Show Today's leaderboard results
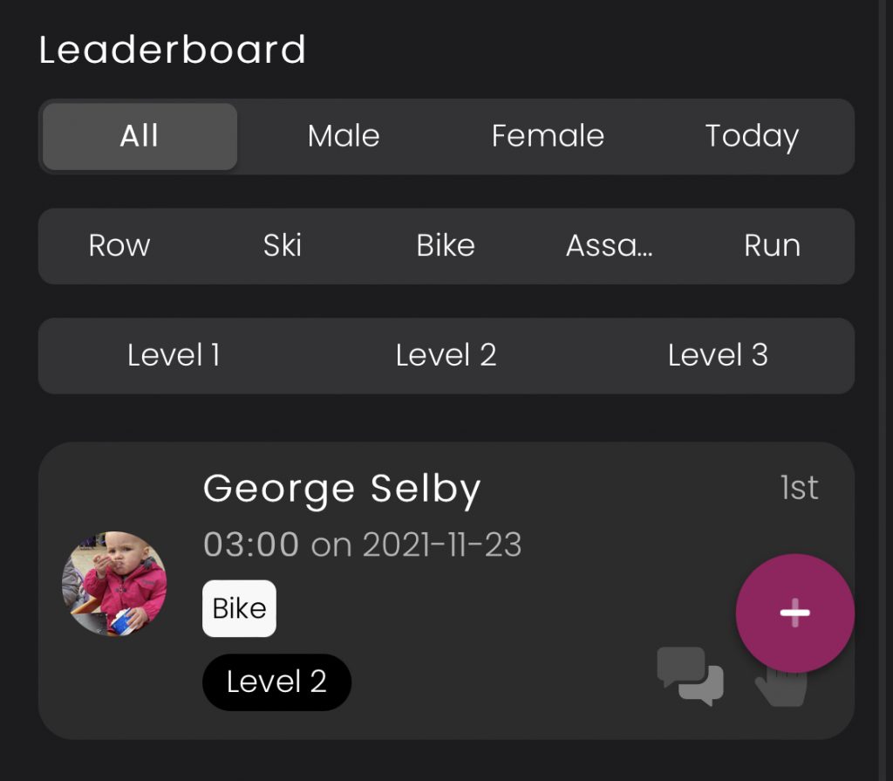This screenshot has height=781, width=893. click(x=752, y=136)
